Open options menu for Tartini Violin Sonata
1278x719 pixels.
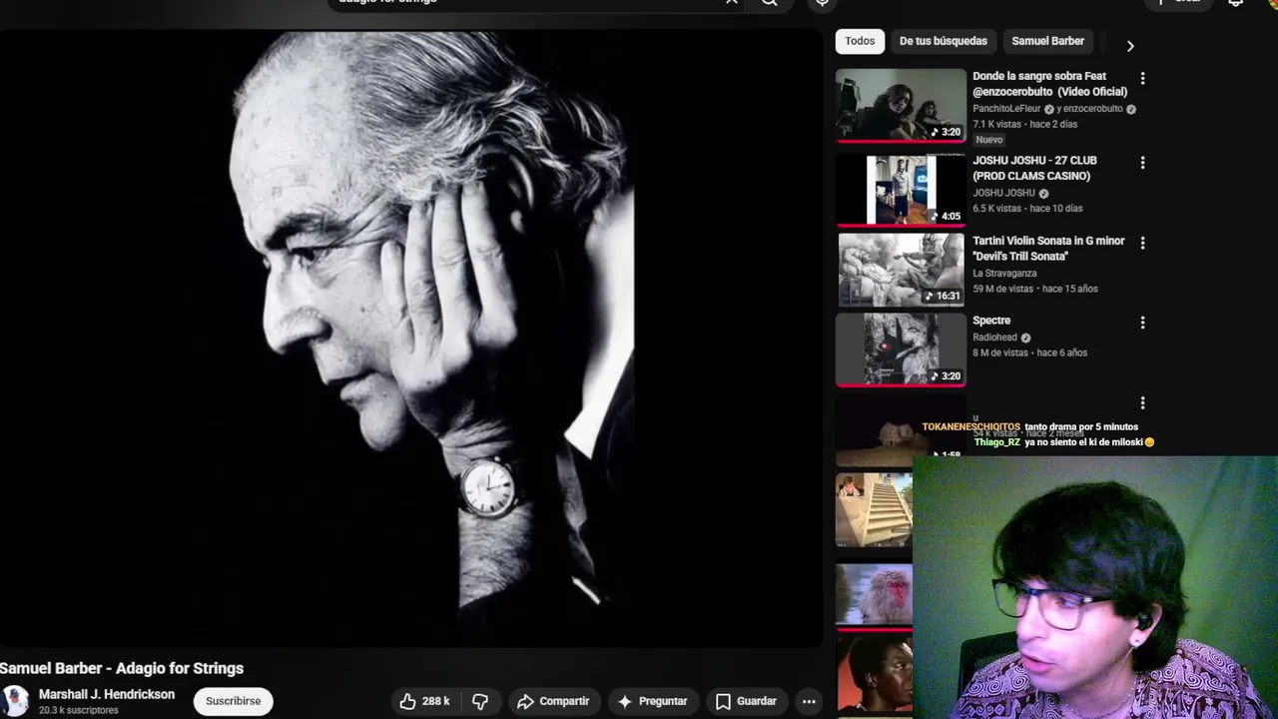click(1142, 243)
